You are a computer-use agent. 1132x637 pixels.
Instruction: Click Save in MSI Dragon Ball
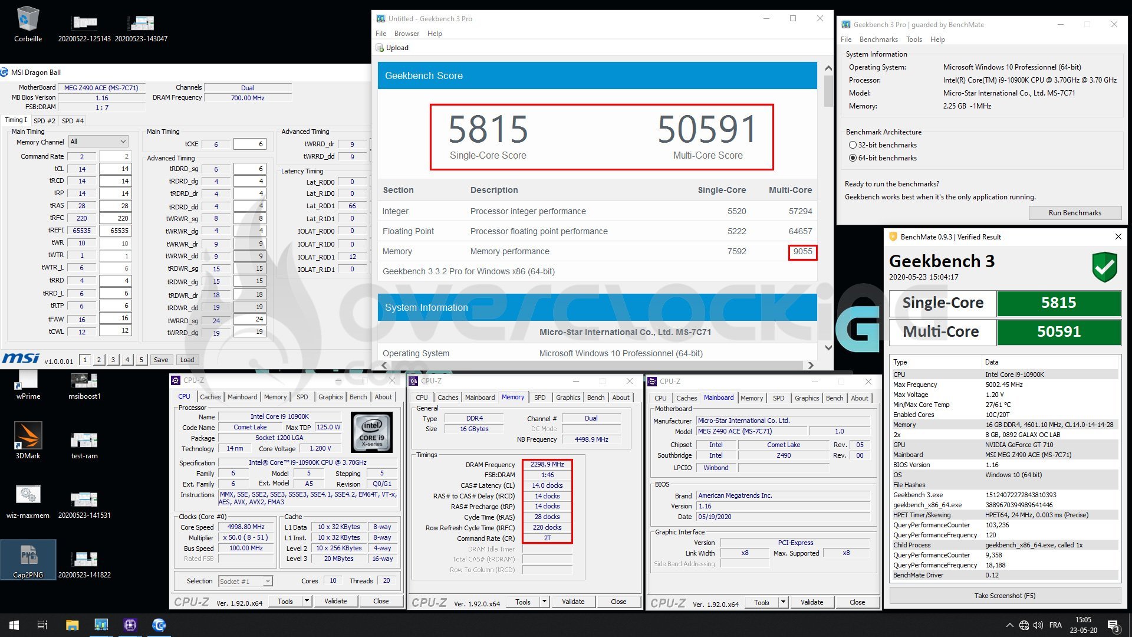click(161, 360)
